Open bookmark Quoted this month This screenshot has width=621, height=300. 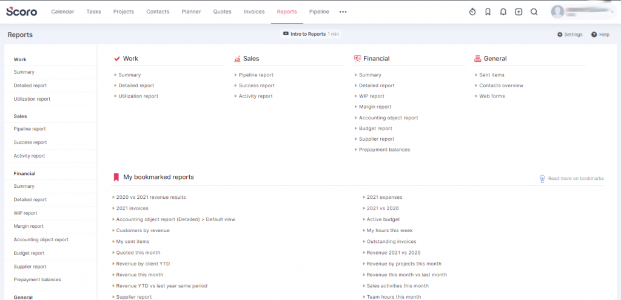point(138,253)
